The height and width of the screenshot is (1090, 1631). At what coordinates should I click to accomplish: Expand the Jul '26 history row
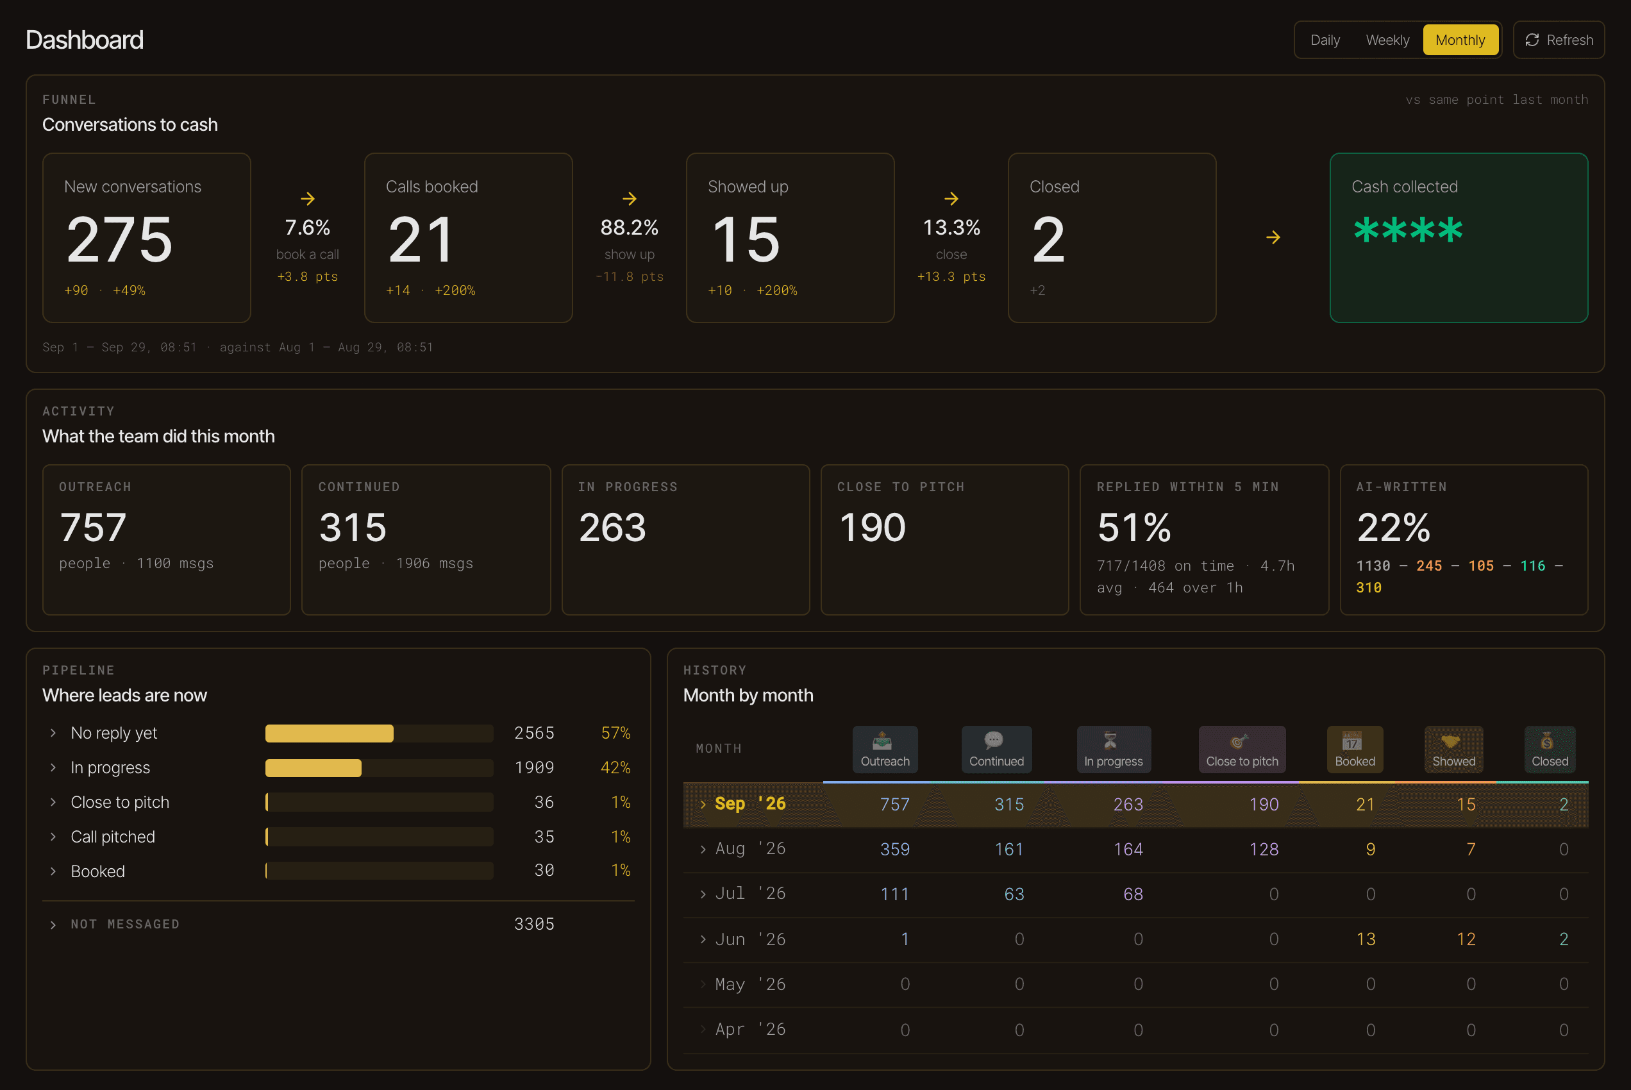point(703,894)
